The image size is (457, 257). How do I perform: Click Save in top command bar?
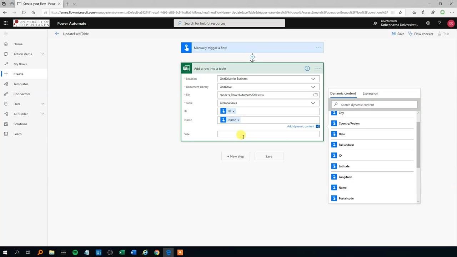click(398, 34)
